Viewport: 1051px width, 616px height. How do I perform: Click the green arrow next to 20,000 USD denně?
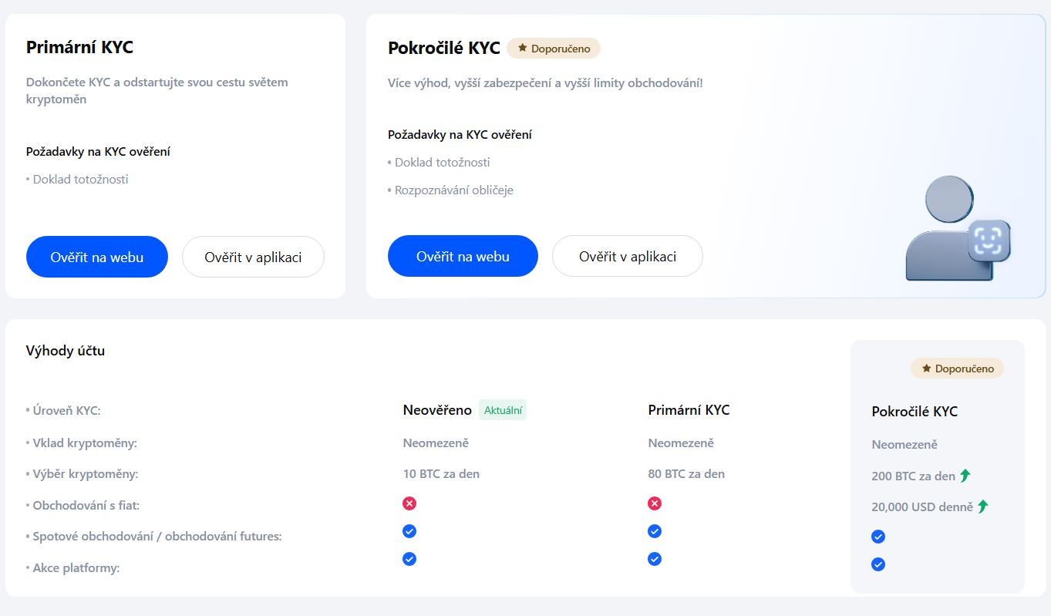(983, 506)
